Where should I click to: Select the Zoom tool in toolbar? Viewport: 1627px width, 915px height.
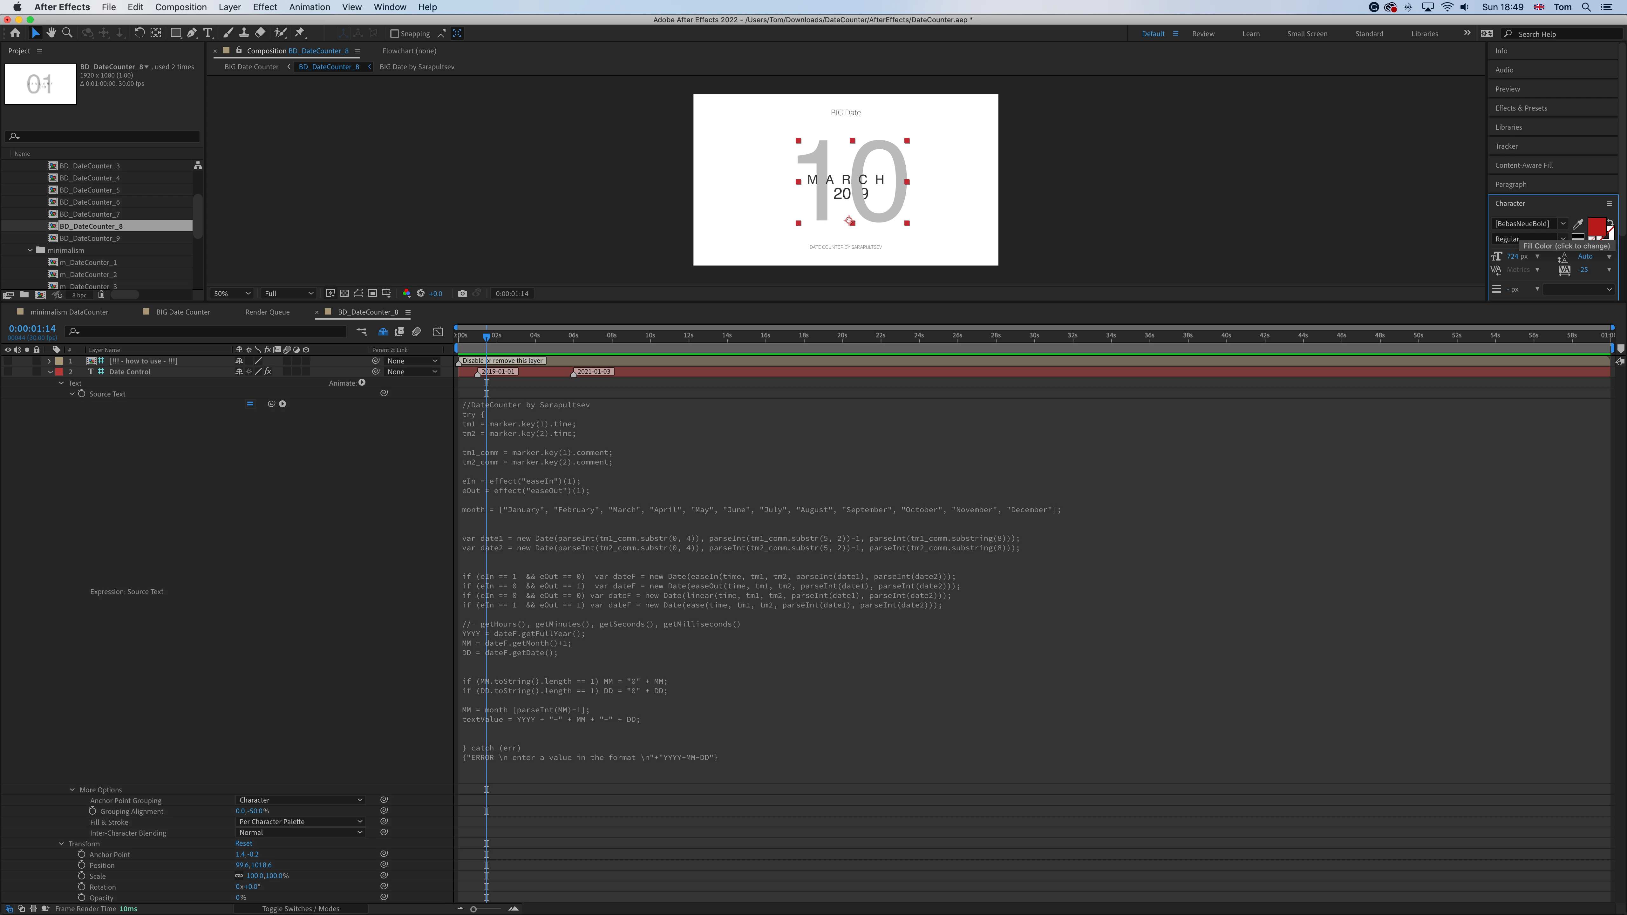click(67, 33)
